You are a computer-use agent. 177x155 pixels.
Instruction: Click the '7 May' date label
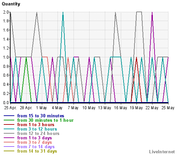(73, 108)
